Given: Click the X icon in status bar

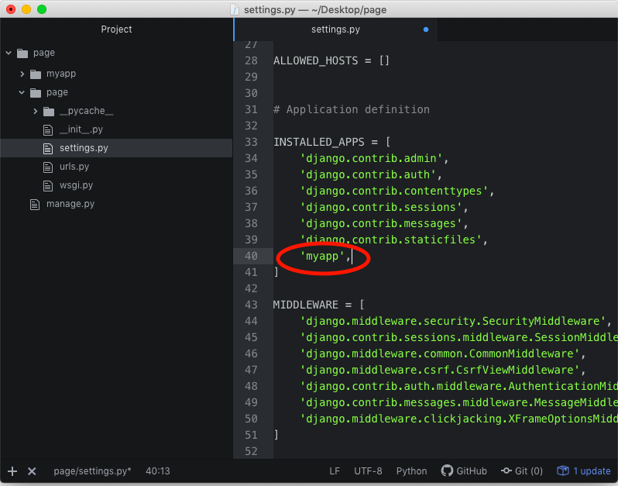Looking at the screenshot, I should click(x=32, y=471).
